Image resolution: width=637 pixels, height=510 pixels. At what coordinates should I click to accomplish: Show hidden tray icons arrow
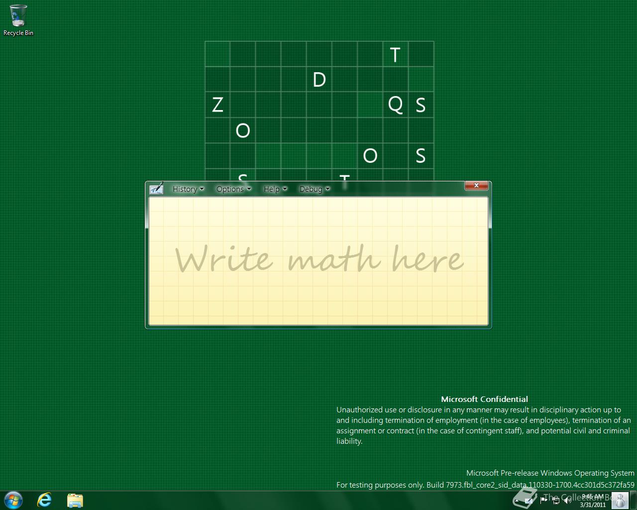coord(517,501)
